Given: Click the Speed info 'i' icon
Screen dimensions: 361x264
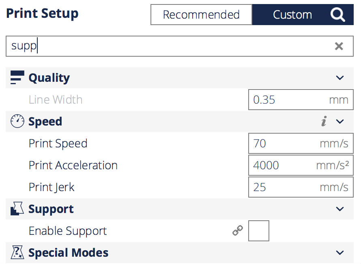Looking at the screenshot, I should pyautogui.click(x=324, y=121).
